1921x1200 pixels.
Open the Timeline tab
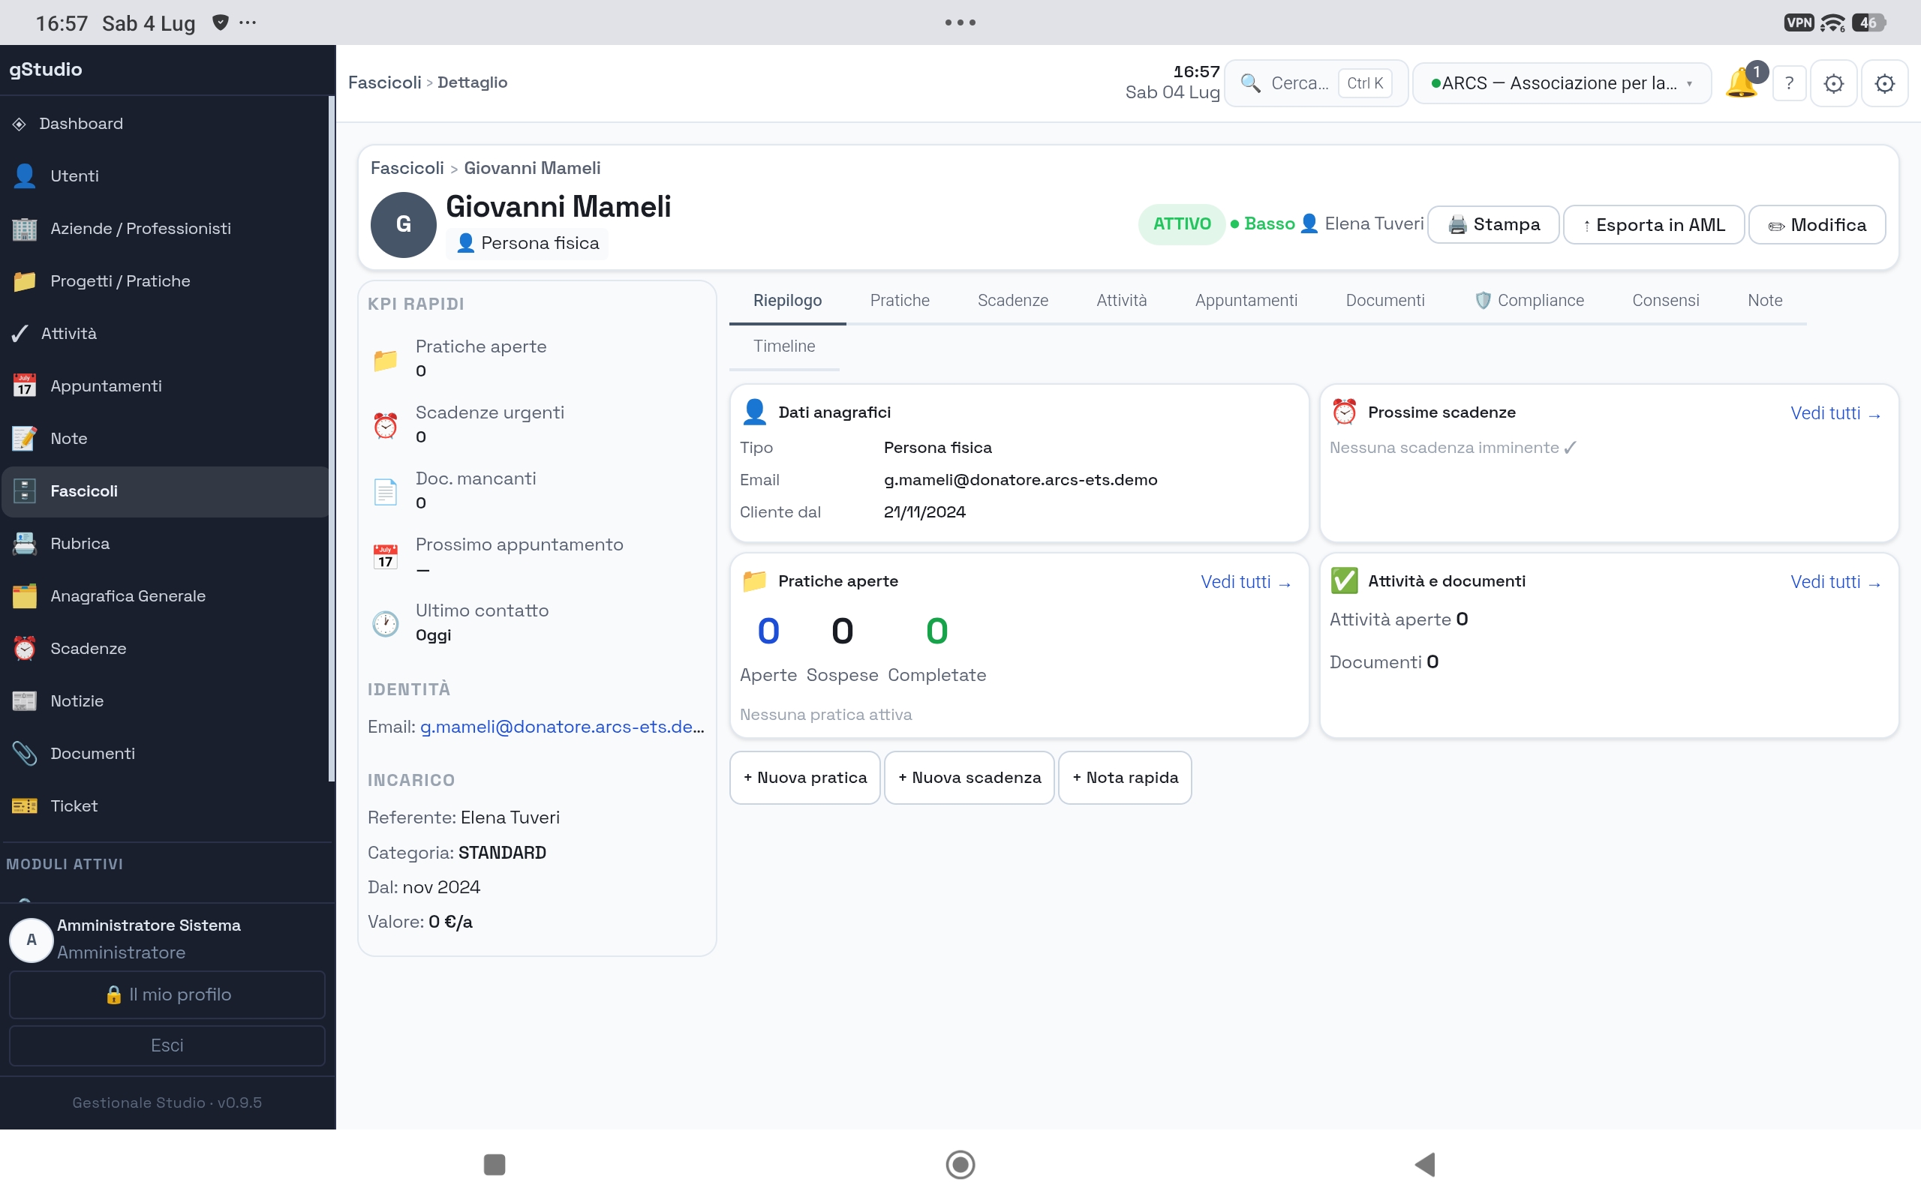click(x=784, y=346)
